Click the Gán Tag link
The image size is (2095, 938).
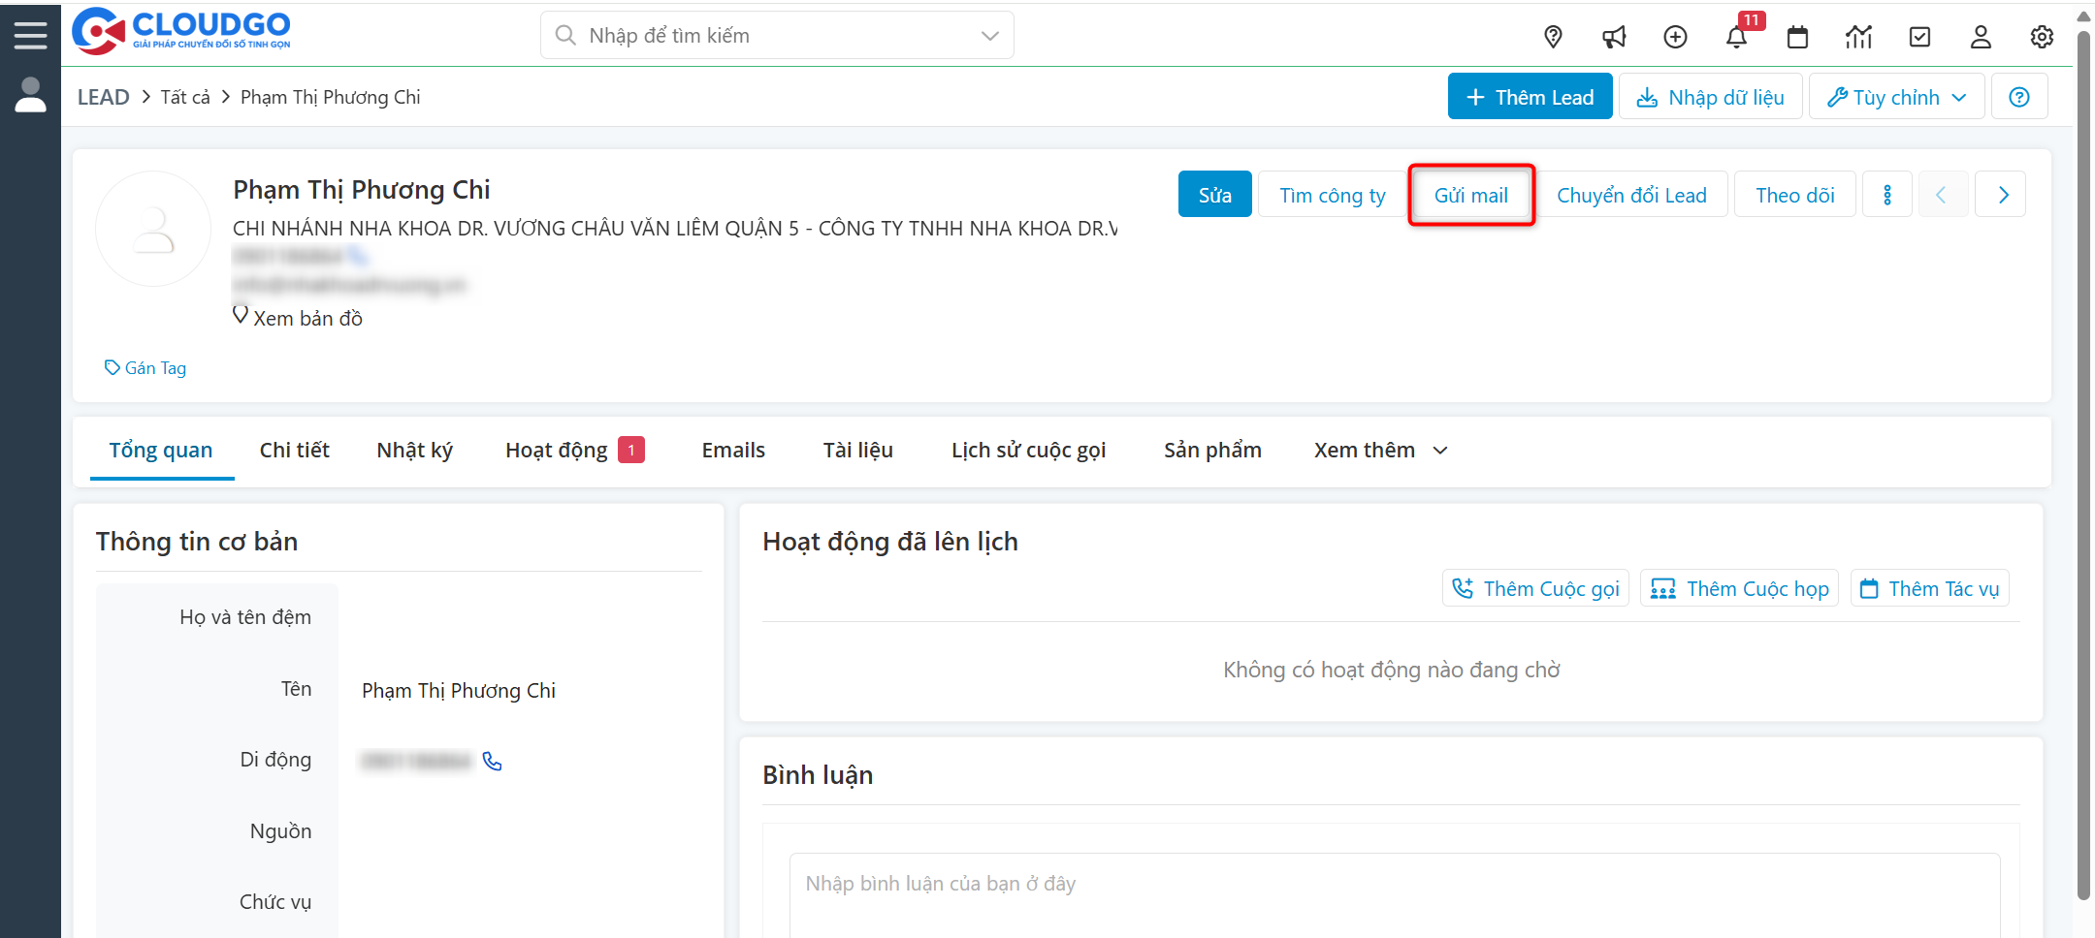(x=145, y=368)
